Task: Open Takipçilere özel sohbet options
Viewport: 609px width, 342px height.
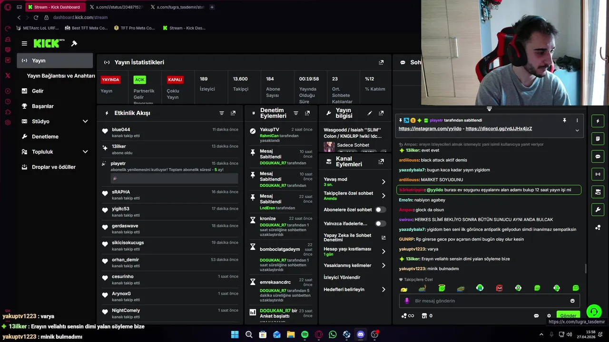Action: coord(383,196)
